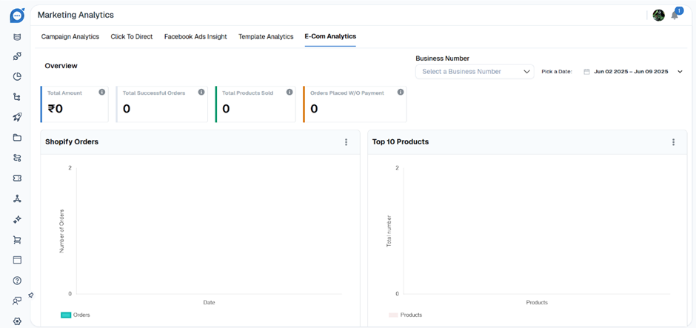Click the help question mark icon

[x=17, y=281]
